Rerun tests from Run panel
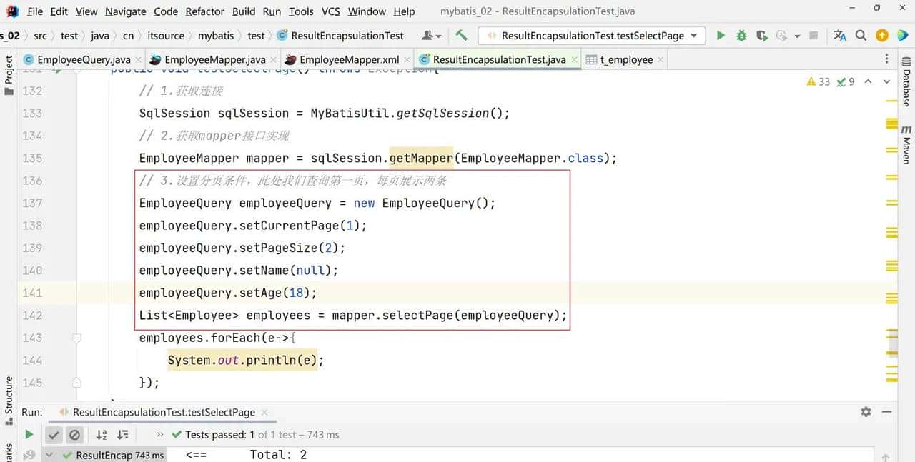 pyautogui.click(x=29, y=434)
